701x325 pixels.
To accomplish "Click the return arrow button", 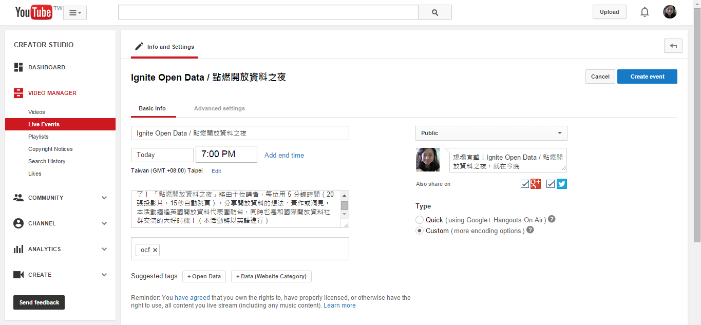I will click(673, 46).
